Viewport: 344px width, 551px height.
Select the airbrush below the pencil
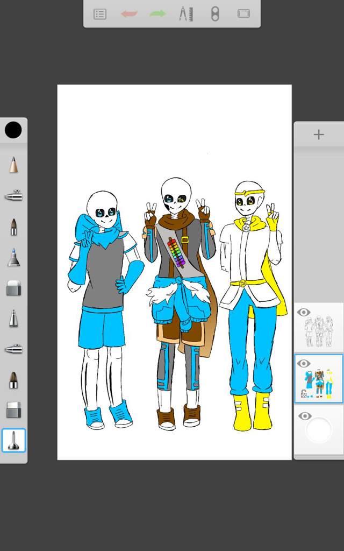pos(13,195)
